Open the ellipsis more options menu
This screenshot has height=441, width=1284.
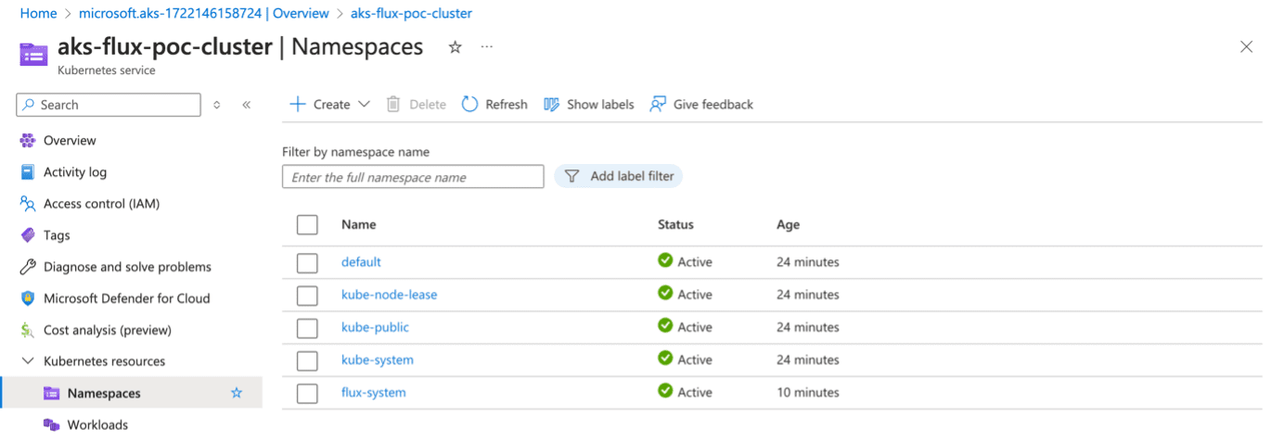pyautogui.click(x=487, y=47)
